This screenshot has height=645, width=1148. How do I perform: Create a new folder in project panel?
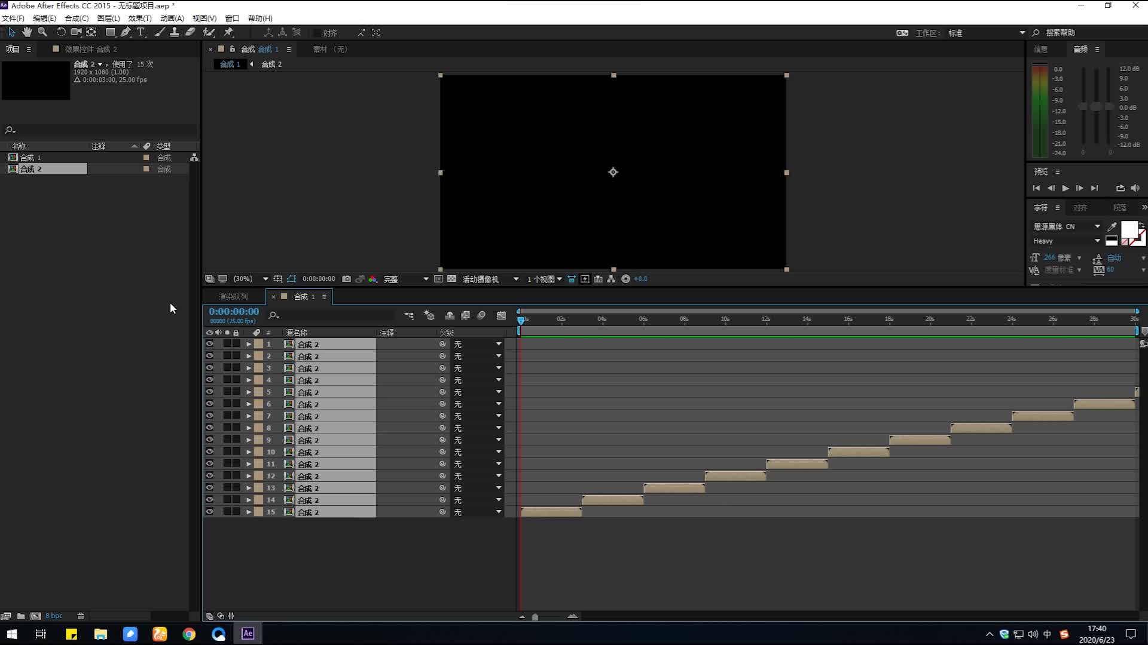(21, 616)
